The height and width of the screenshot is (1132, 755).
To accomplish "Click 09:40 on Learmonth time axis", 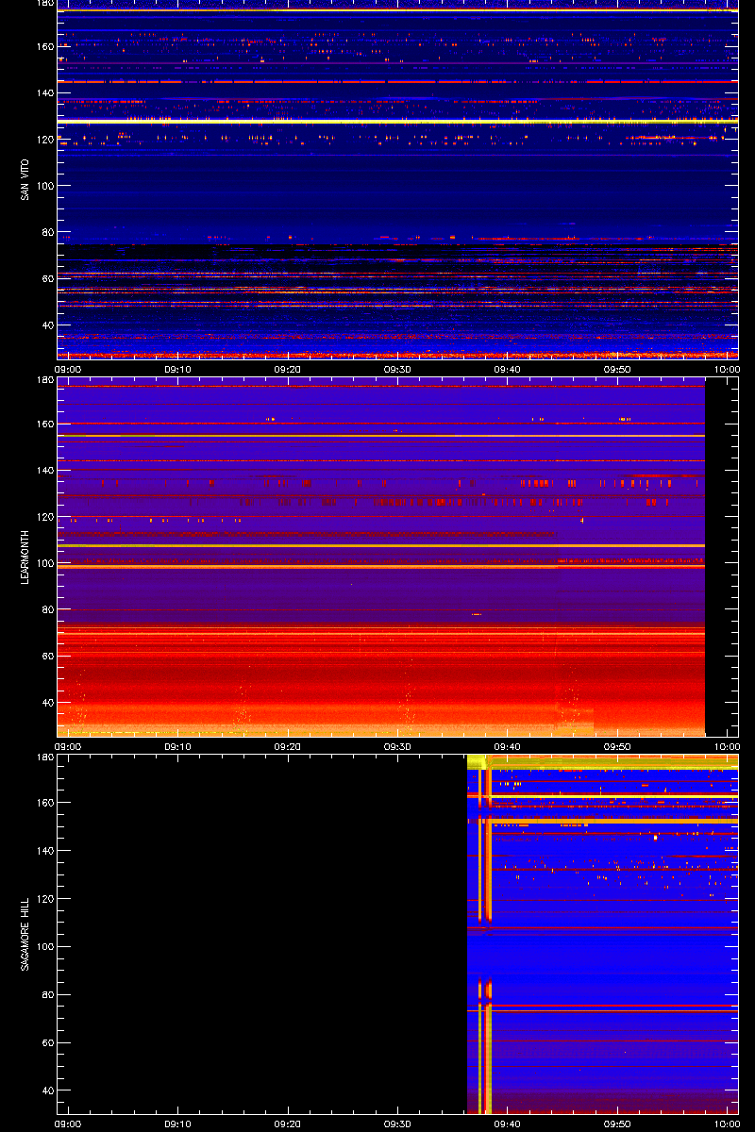I will (x=508, y=747).
